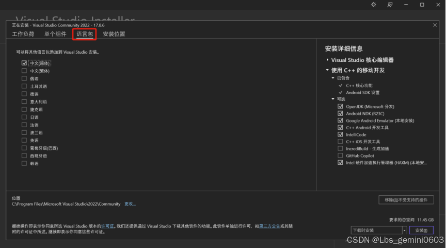Collapse the 已包含 section
Screen dimensions: 446x248
(333, 78)
